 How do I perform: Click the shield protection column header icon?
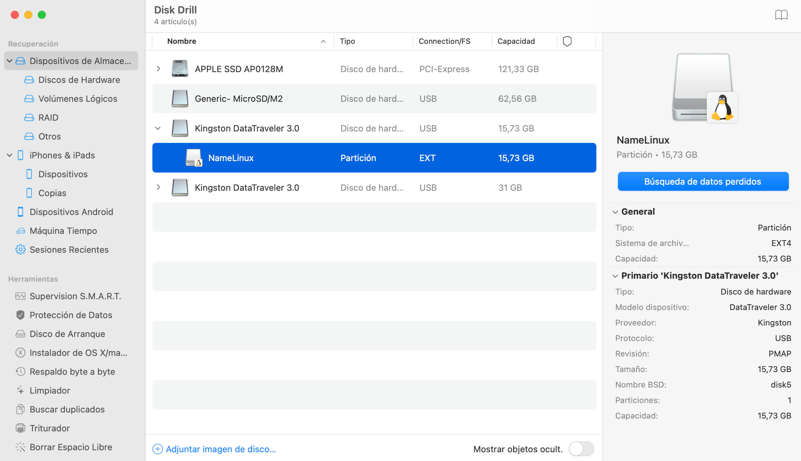coord(567,41)
